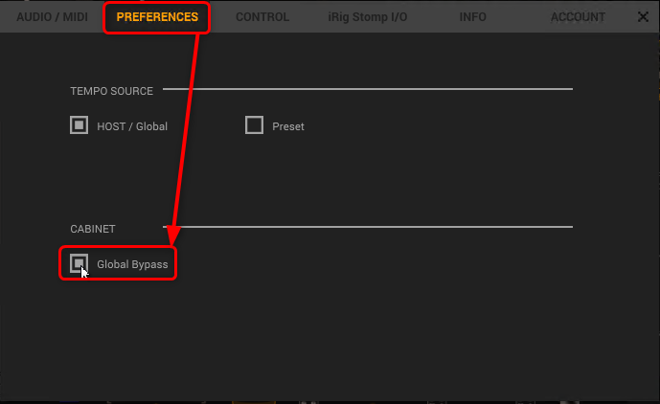Disable the cabinet Global Bypass checkbox

point(79,263)
